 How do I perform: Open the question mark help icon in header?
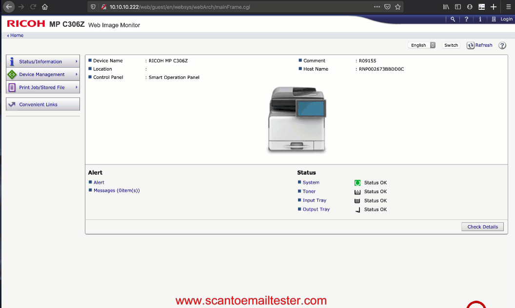[467, 19]
